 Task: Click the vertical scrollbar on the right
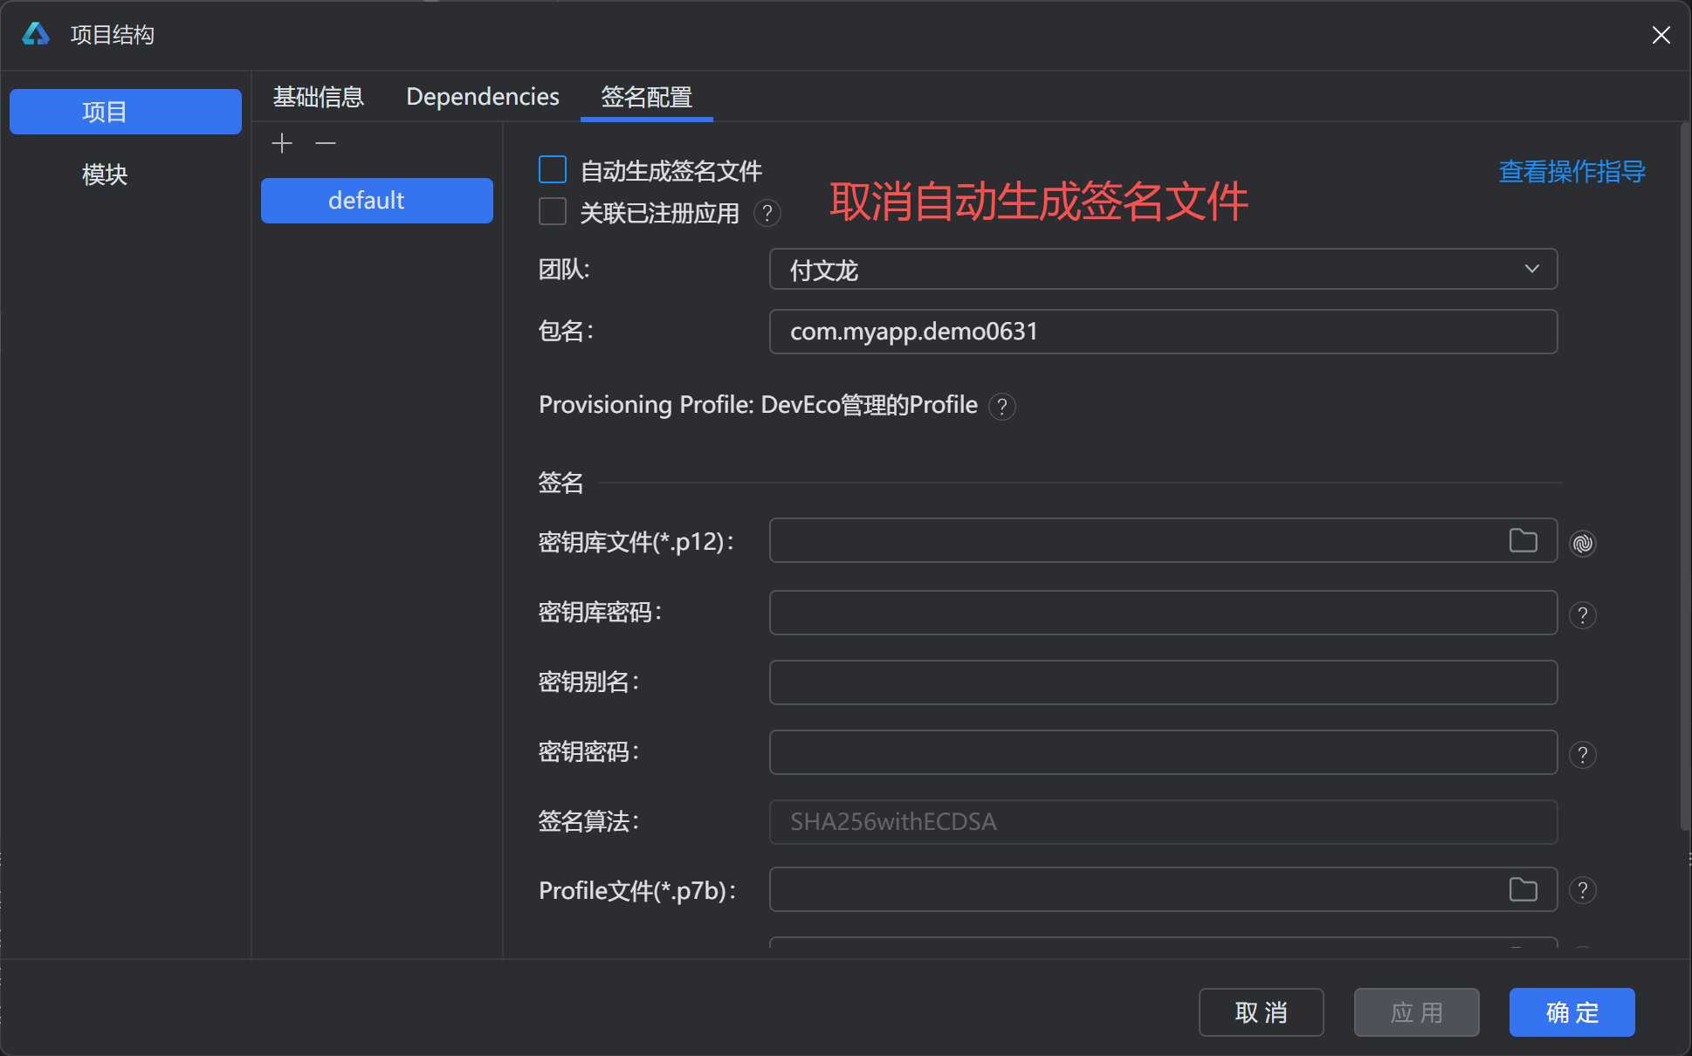(1685, 478)
